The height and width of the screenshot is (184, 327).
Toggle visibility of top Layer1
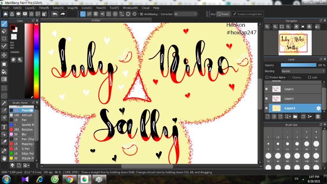(267, 89)
